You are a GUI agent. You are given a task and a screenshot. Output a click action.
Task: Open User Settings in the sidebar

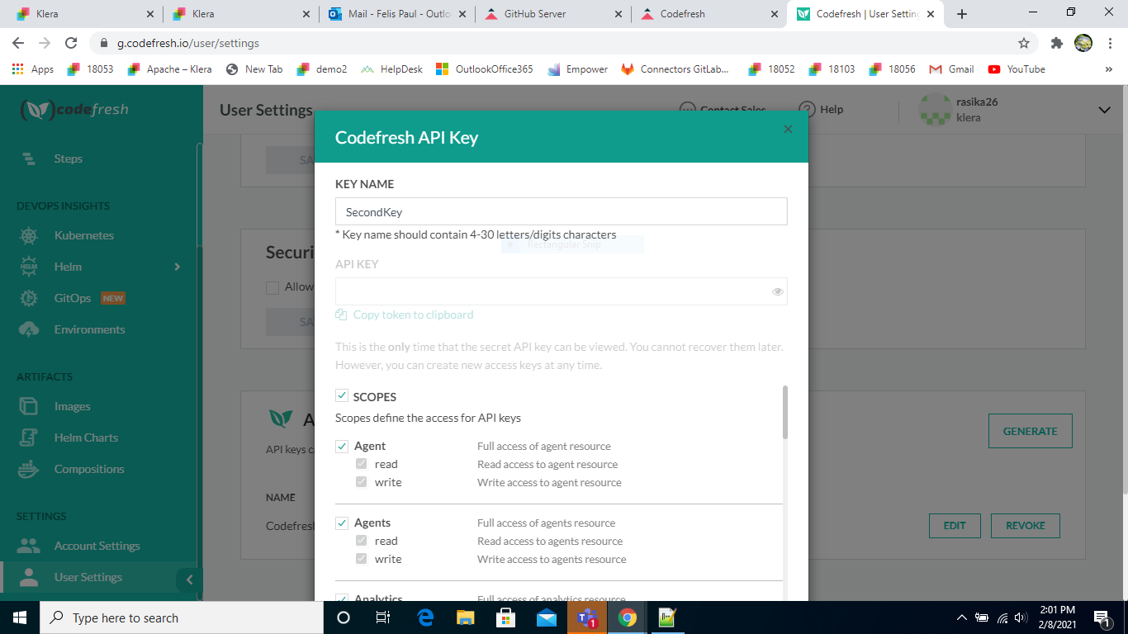click(88, 577)
